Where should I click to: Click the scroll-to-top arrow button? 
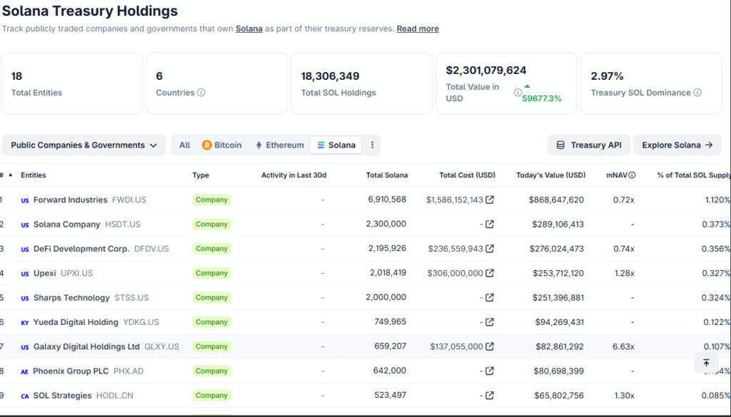706,363
